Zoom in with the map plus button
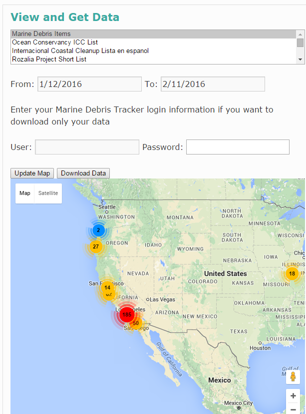This screenshot has height=414, width=306. (x=293, y=396)
